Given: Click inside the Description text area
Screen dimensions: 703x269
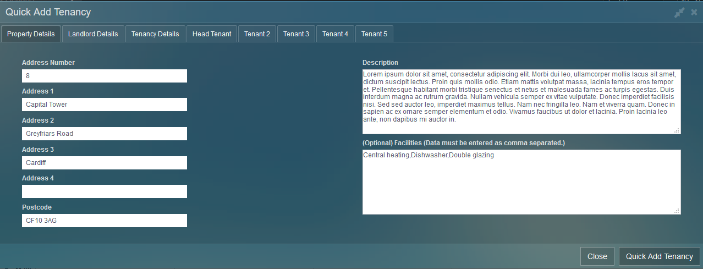Looking at the screenshot, I should point(521,101).
